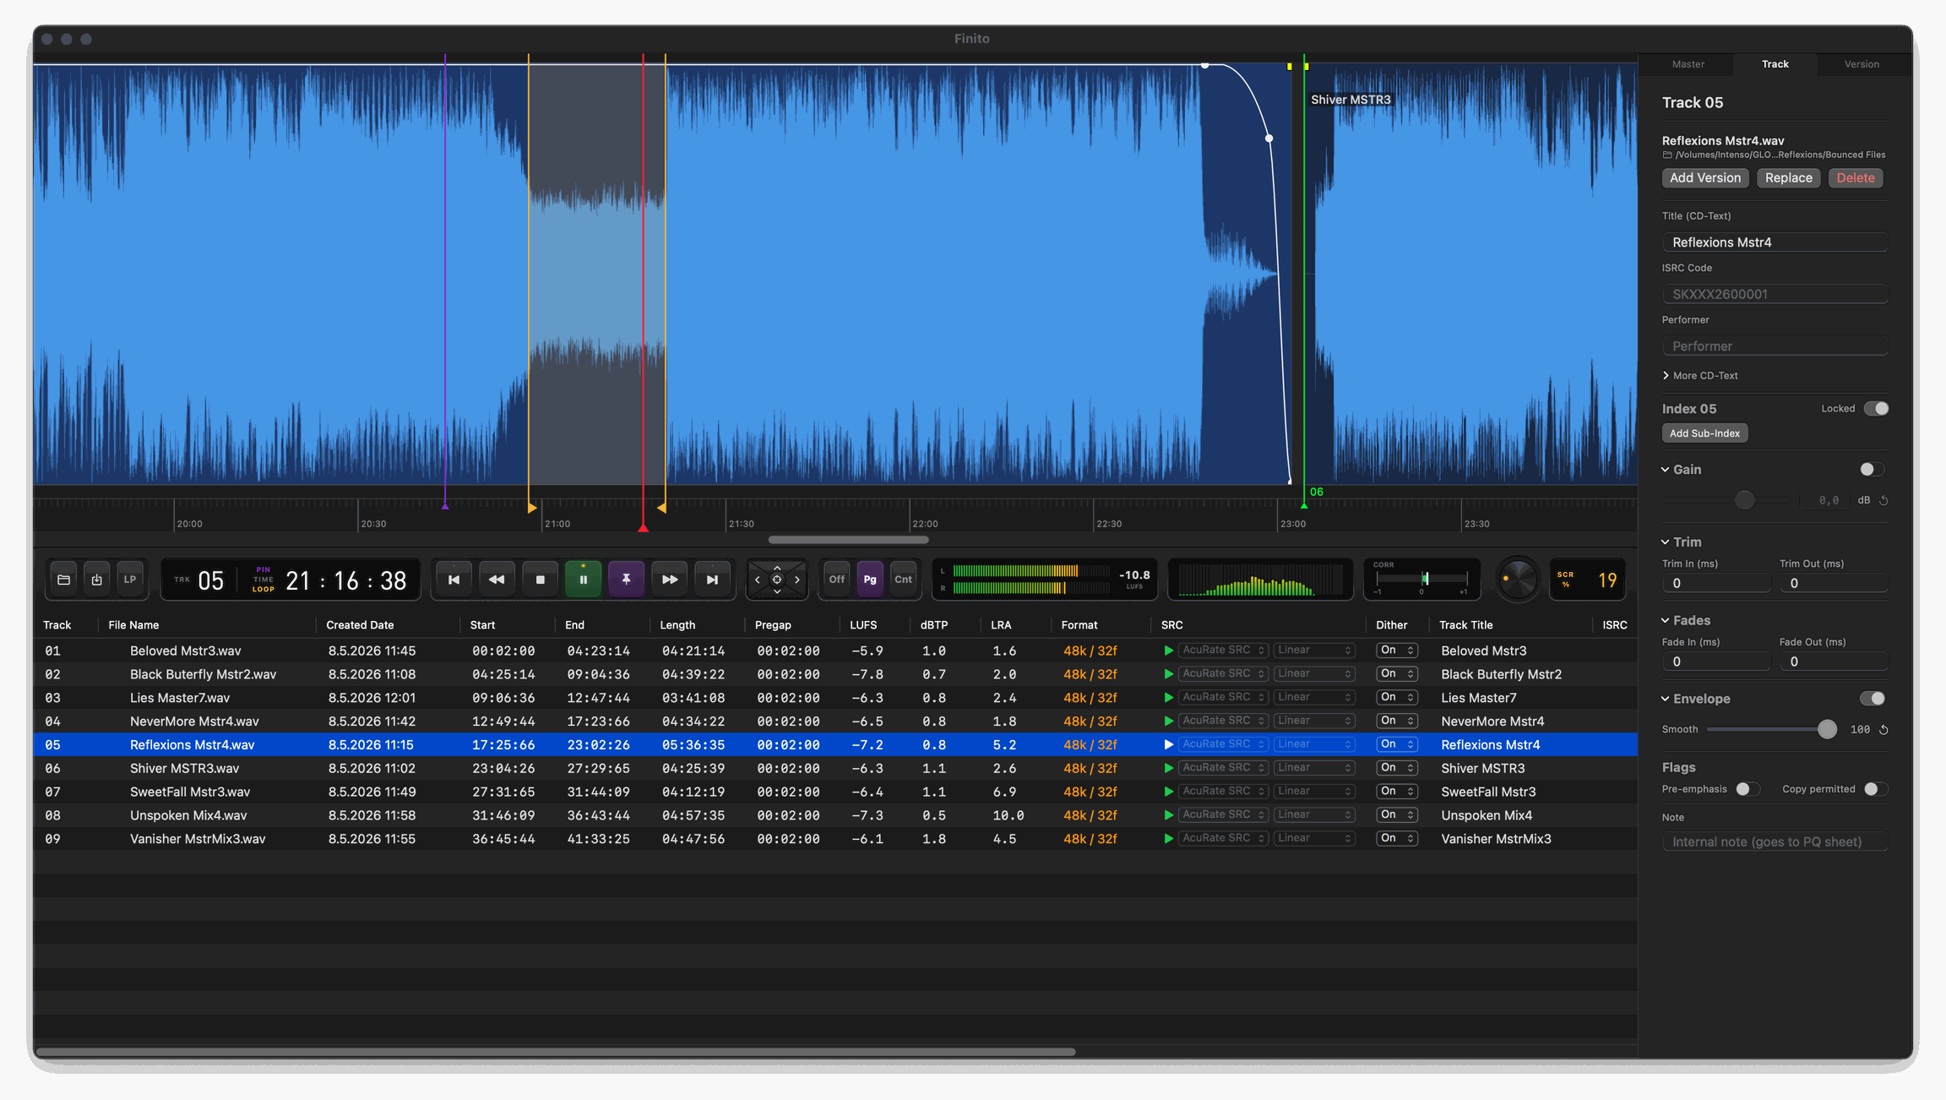Click the waveform horizontal scrollbar thumb

(848, 540)
